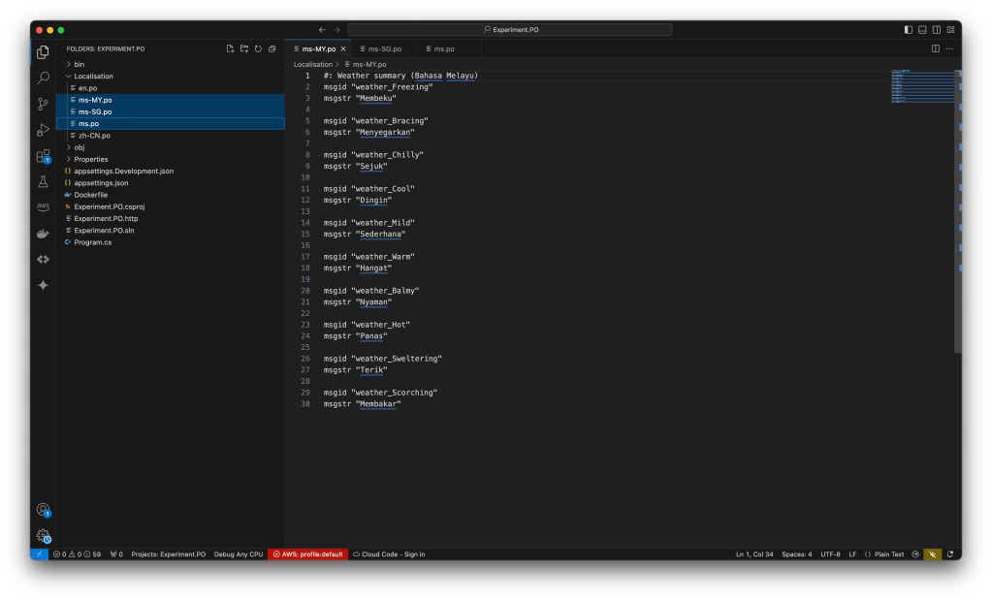This screenshot has width=992, height=600.
Task: Open the Run and Debug view
Action: (x=43, y=130)
